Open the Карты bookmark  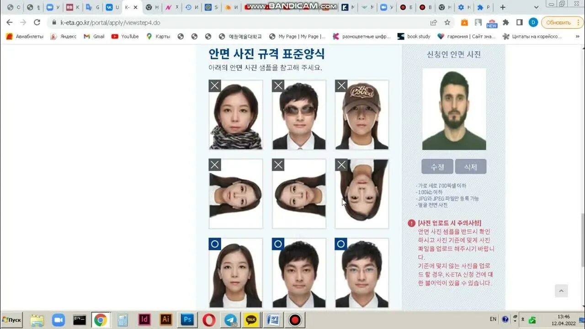point(158,37)
